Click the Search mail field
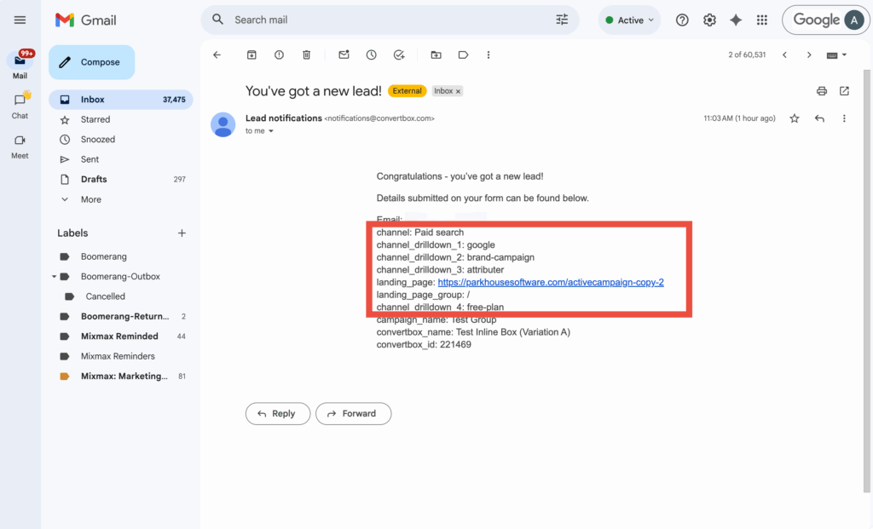Viewport: 873px width, 529px height. pos(384,20)
